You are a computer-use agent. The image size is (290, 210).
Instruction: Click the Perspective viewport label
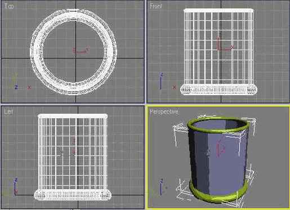pos(164,111)
